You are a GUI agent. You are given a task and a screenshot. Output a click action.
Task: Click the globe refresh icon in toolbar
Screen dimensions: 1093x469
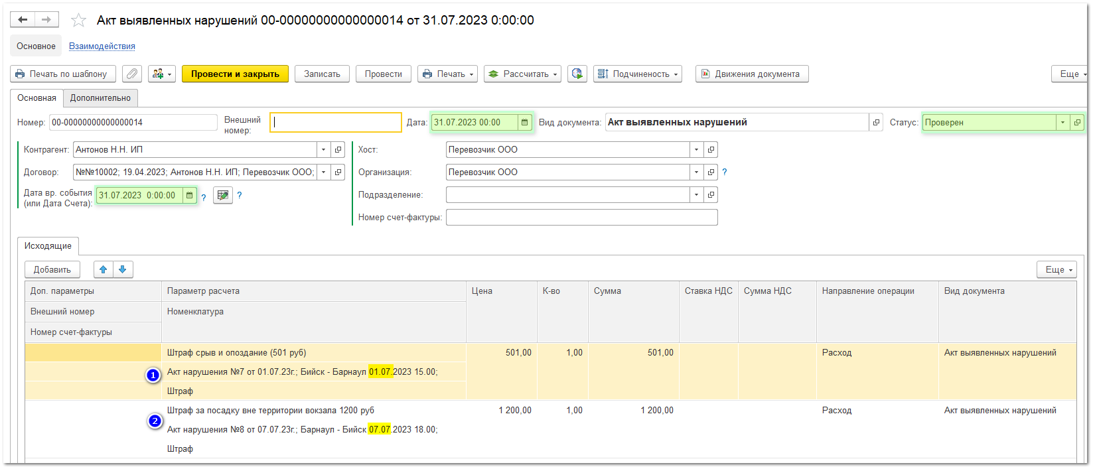click(577, 74)
